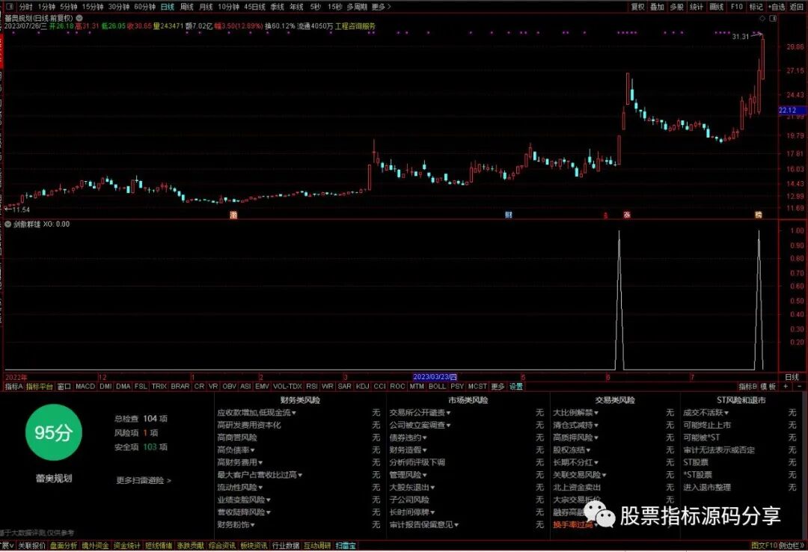Click the 指标A button
This screenshot has width=808, height=552.
pyautogui.click(x=14, y=387)
